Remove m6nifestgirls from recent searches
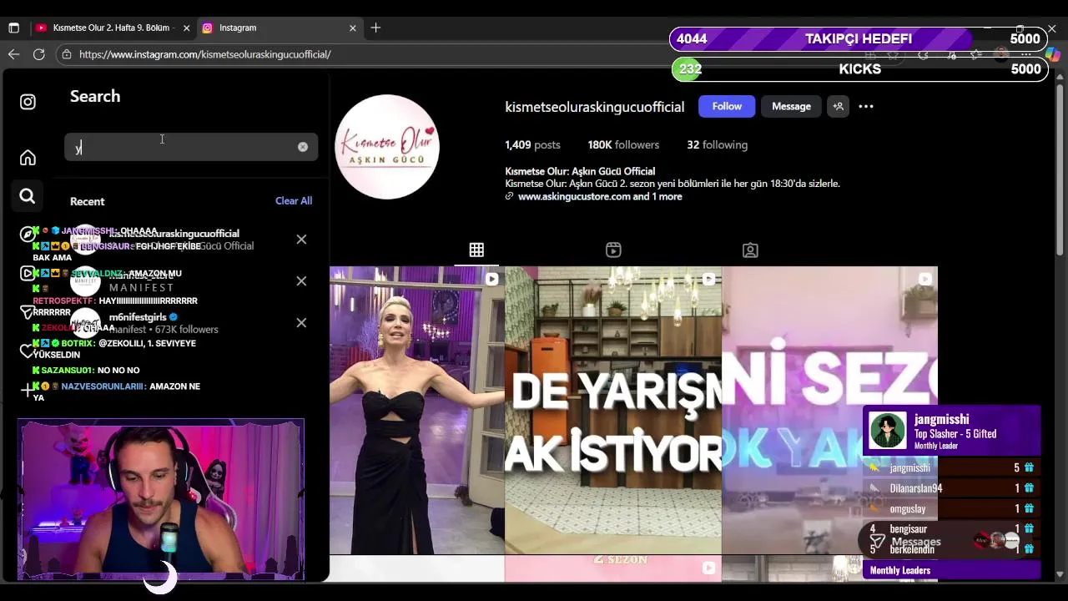 click(x=301, y=322)
